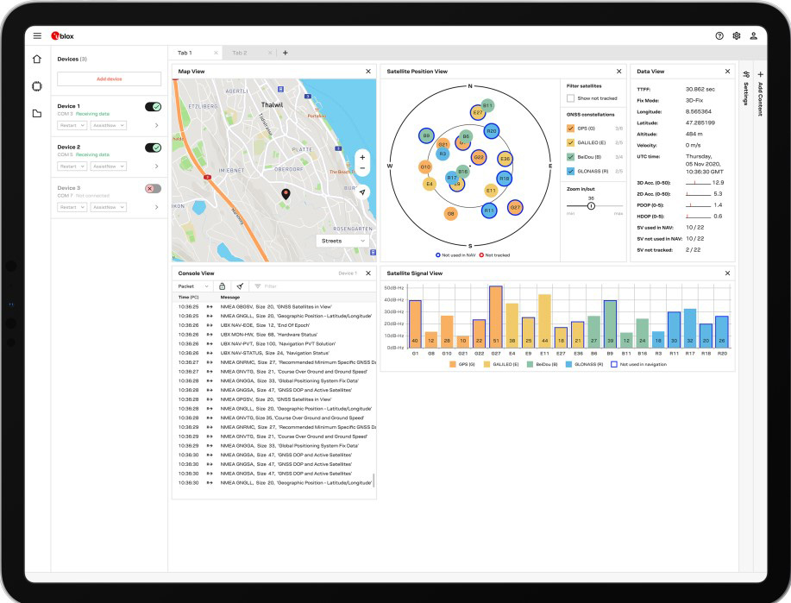This screenshot has height=603, width=791.
Task: Open the hamburger menu next to u-blox logo
Action: (37, 36)
